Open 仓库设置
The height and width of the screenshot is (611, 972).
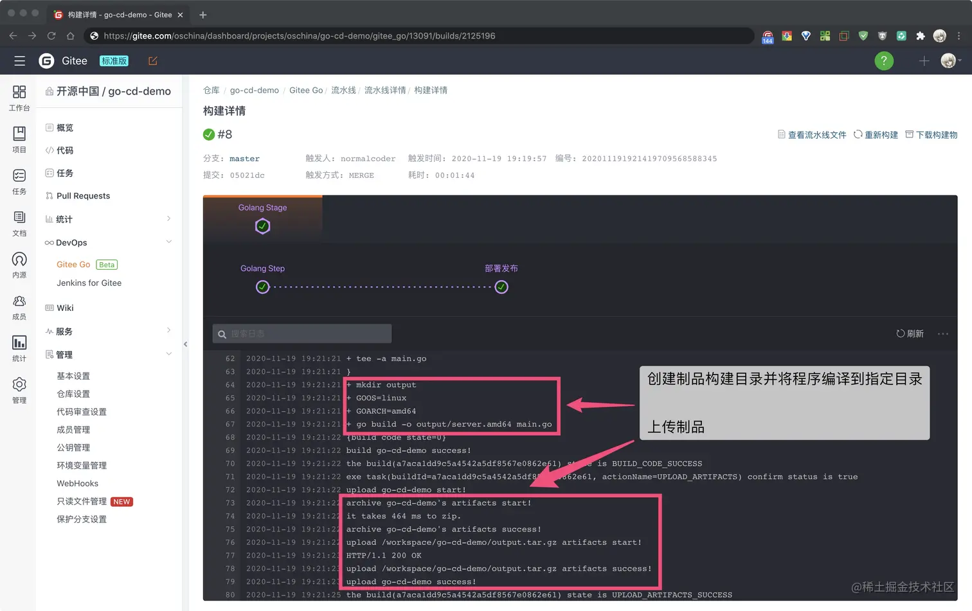[x=73, y=394]
